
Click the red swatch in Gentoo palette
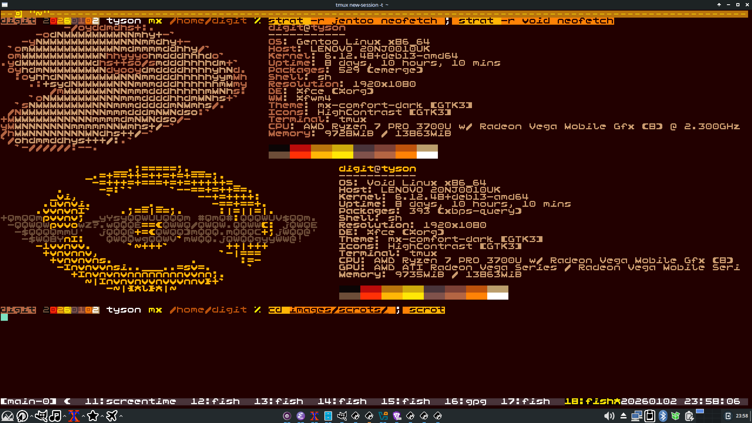300,148
